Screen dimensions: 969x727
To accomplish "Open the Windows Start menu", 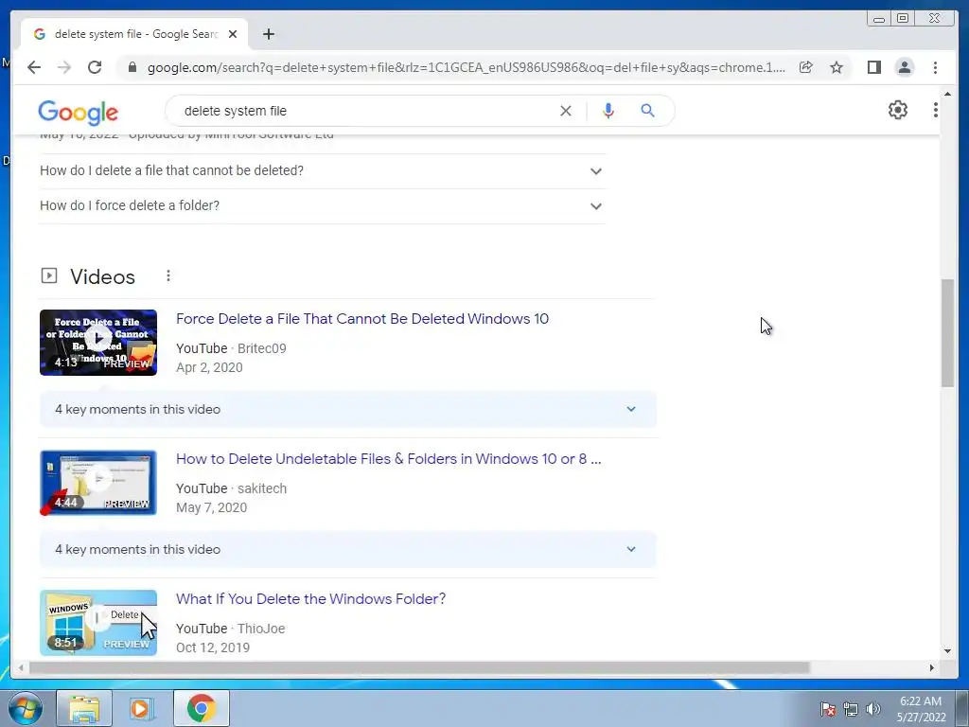I will coord(26,708).
